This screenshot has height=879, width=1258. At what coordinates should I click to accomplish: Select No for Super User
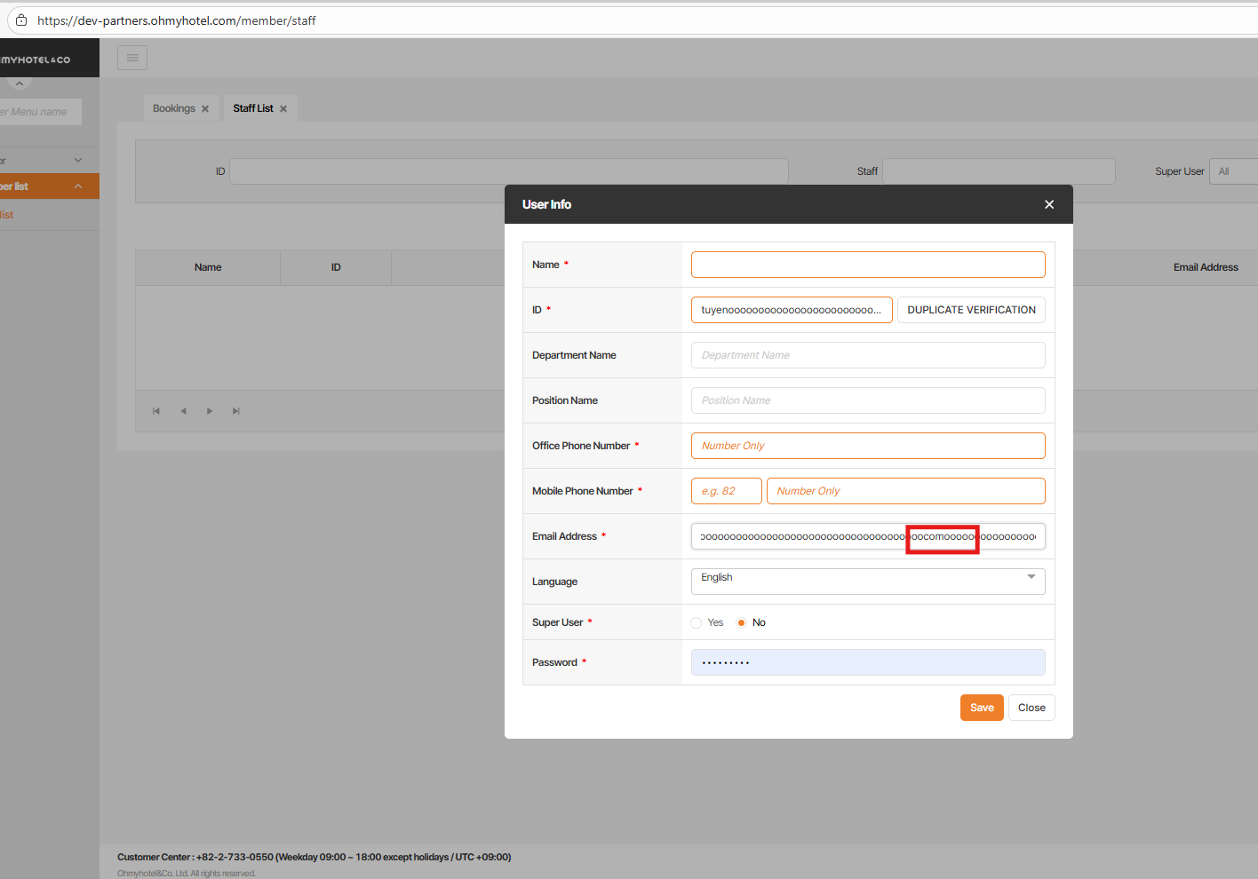742,622
